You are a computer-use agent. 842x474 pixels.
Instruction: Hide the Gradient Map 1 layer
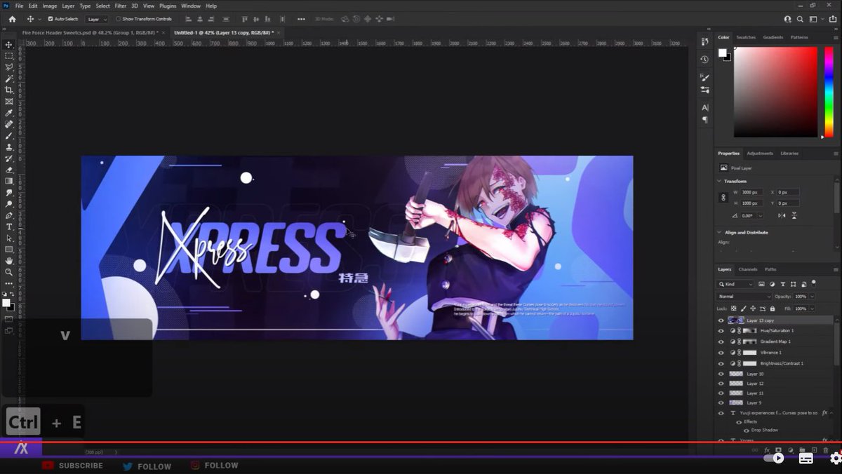721,341
